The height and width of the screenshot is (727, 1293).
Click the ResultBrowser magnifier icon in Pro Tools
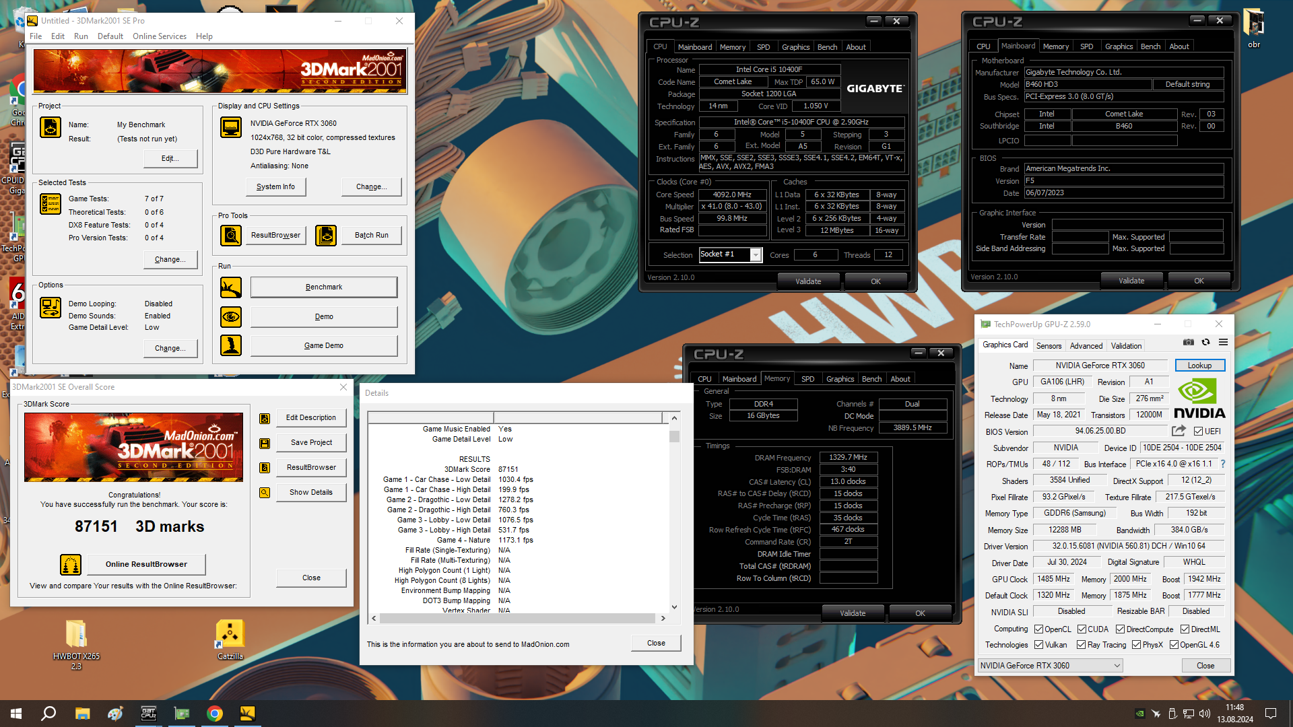click(231, 236)
